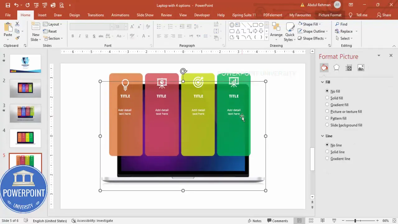Save the presentation using the Save icon

(8, 5)
